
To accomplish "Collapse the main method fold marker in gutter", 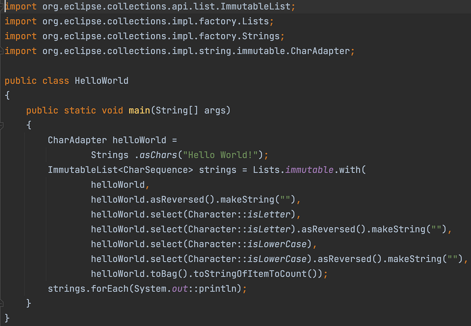I will pos(2,125).
